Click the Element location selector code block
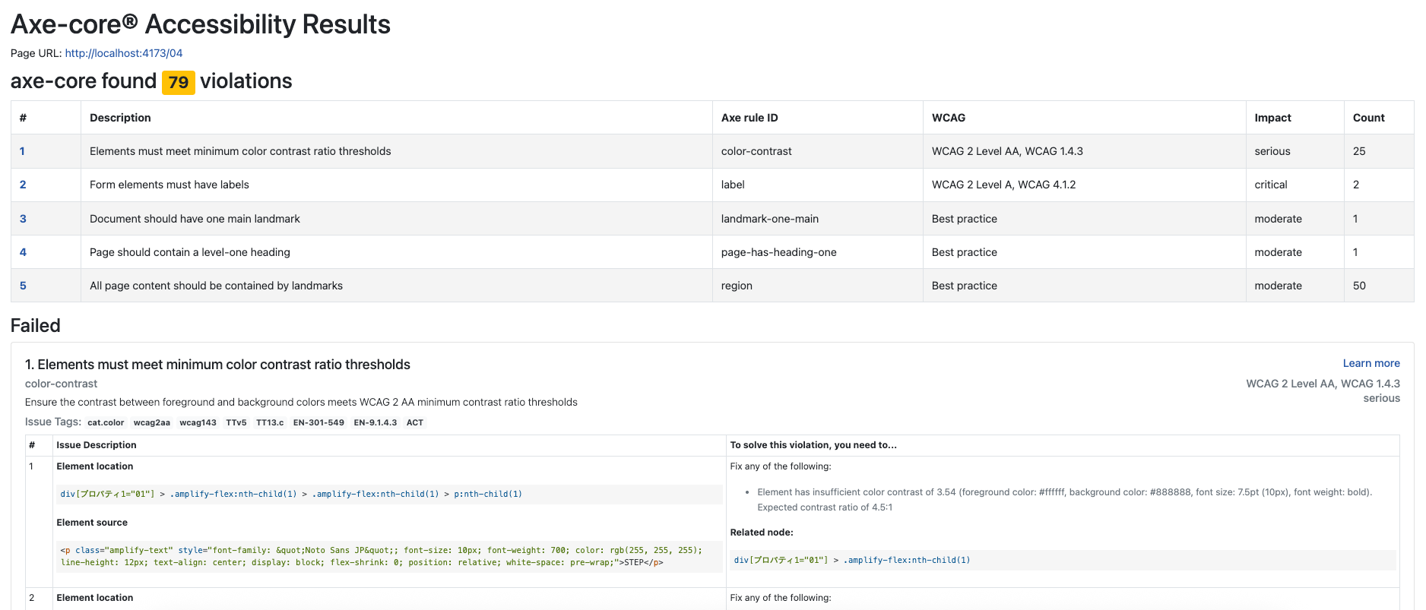 388,494
